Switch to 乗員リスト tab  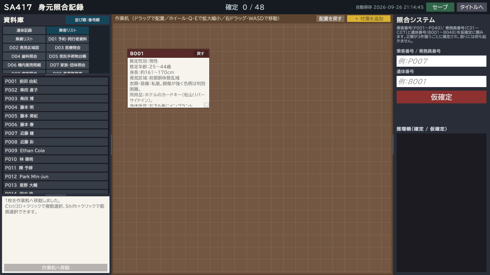[x=24, y=39]
